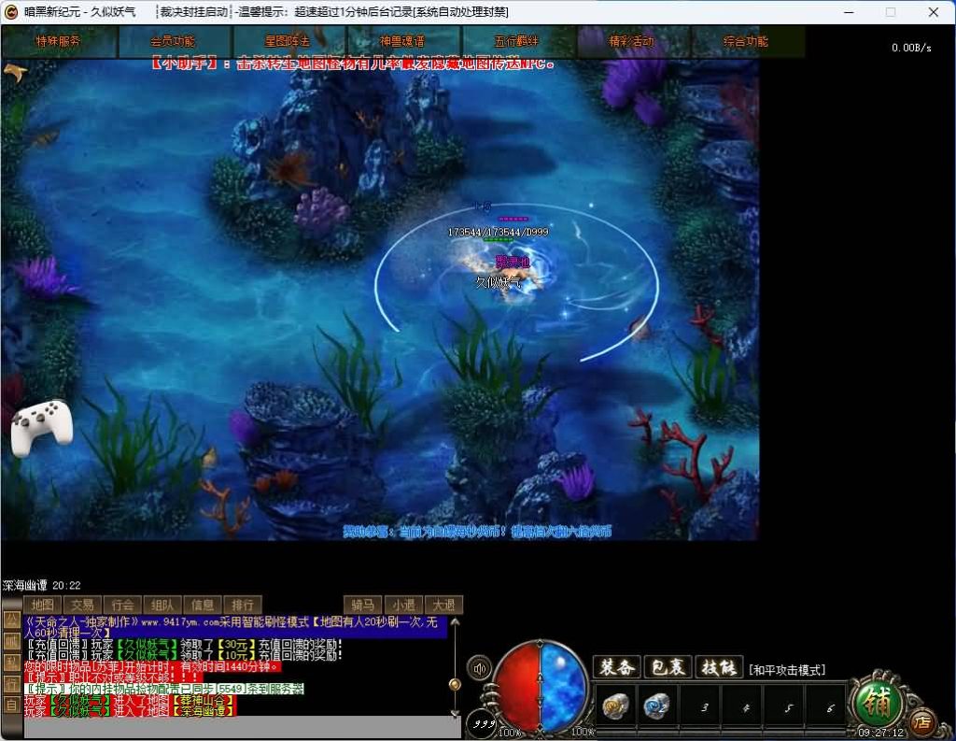Toggle the 和平攻击模式 attack mode label

(x=787, y=670)
